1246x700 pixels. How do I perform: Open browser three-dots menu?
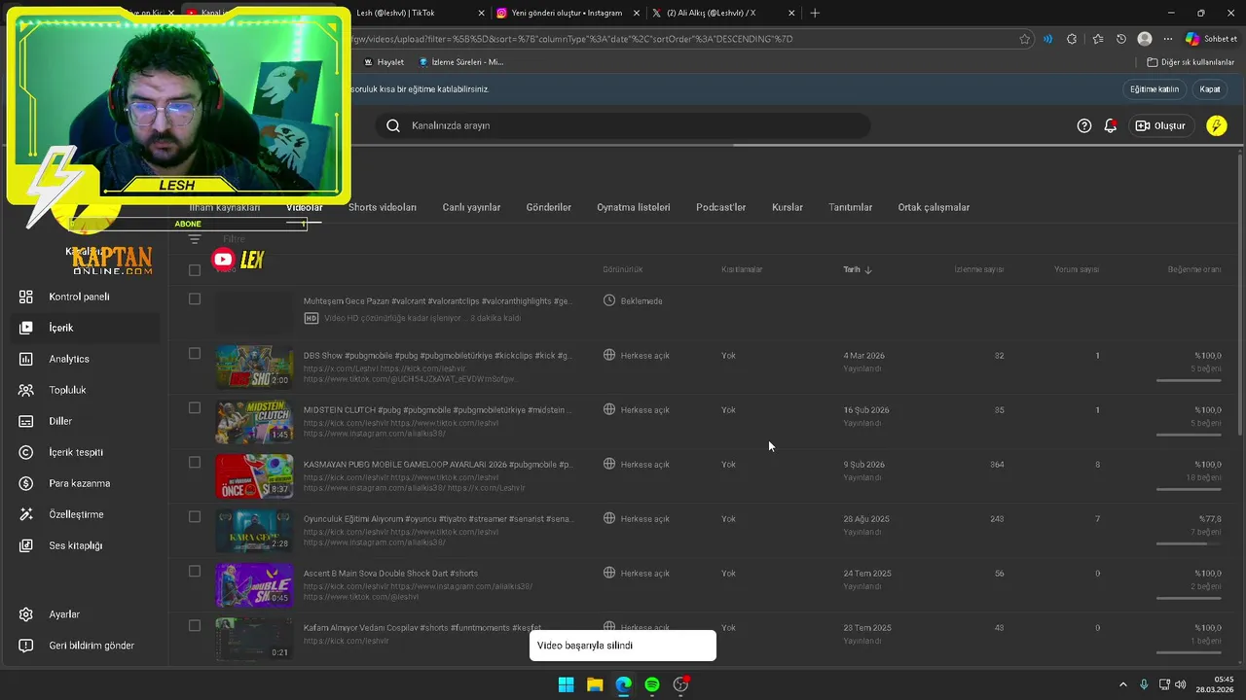[1166, 39]
